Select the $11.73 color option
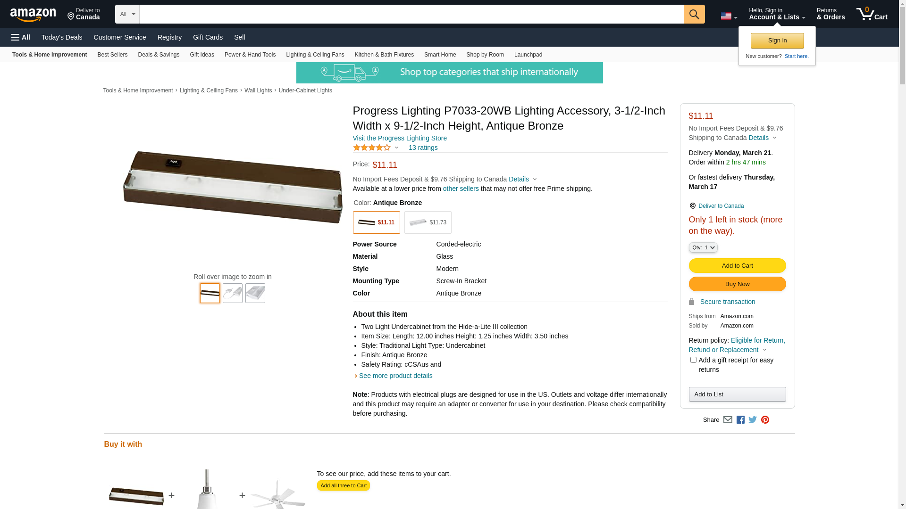Screen dimensions: 906x509 coord(428,222)
